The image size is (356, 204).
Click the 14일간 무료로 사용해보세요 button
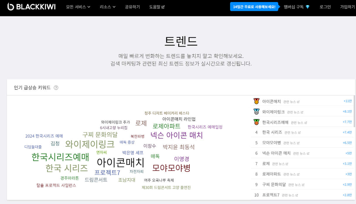pyautogui.click(x=254, y=6)
